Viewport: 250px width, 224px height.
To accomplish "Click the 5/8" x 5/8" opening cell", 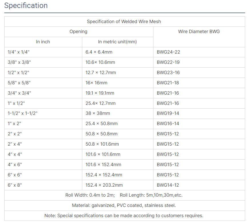I will pos(19,83).
